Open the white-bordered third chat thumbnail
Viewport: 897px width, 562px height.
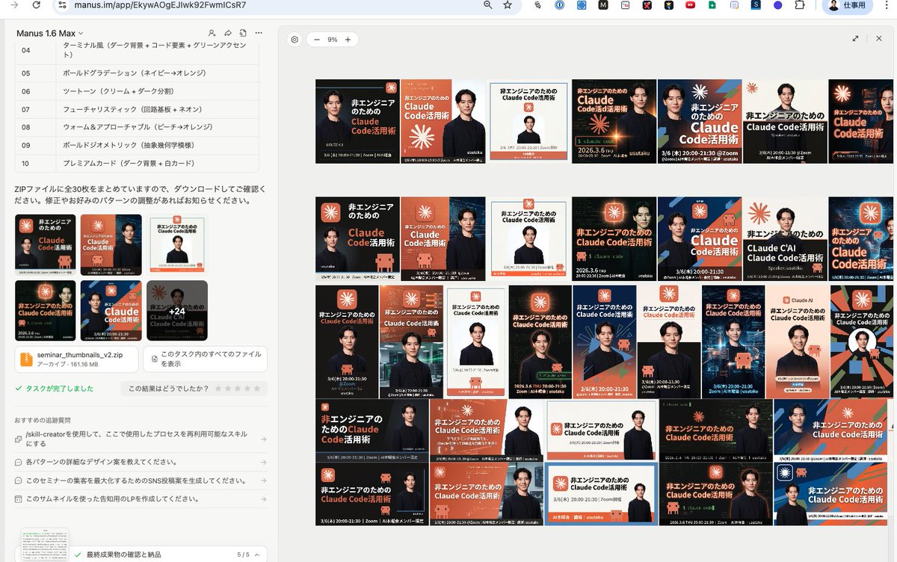(177, 244)
